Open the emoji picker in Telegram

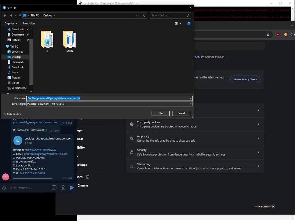click(x=63, y=188)
